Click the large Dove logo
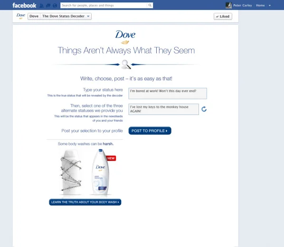This screenshot has height=247, width=284. [125, 37]
